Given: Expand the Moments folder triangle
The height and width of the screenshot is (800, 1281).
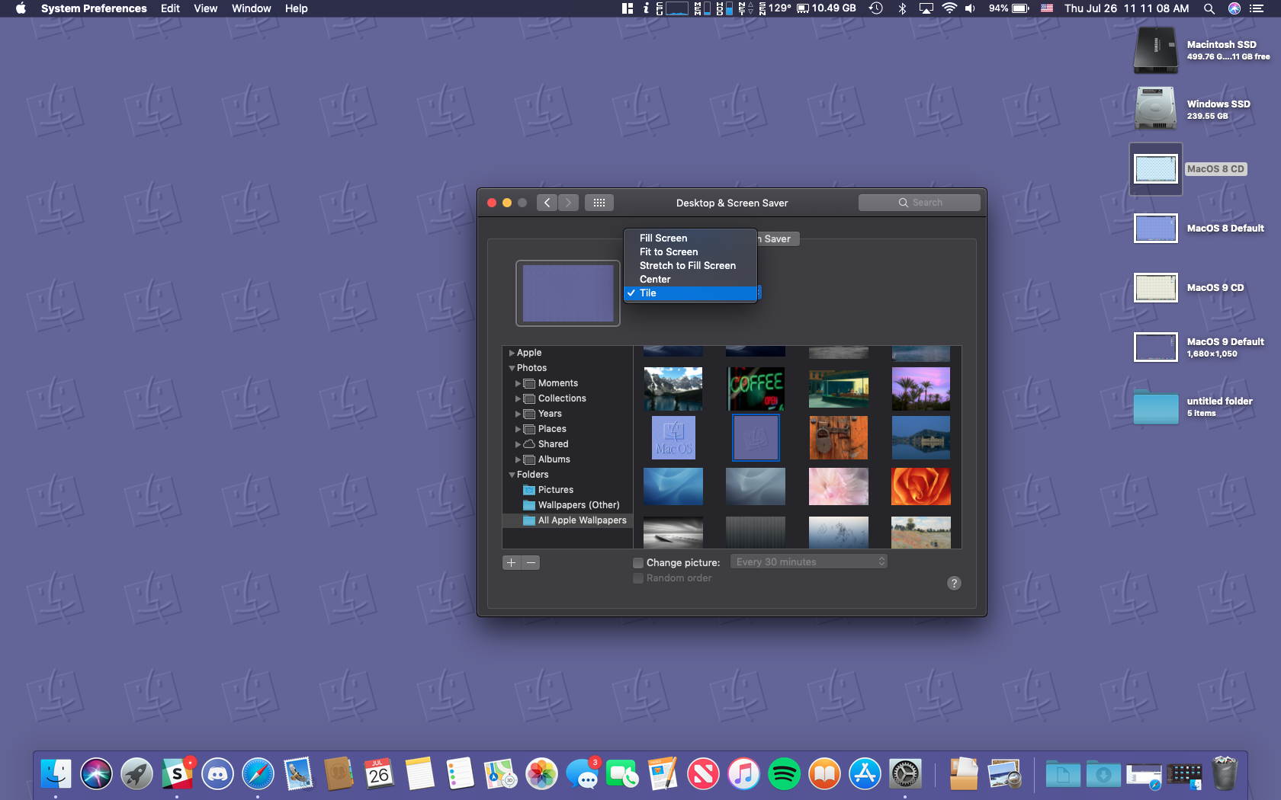Looking at the screenshot, I should pos(518,383).
